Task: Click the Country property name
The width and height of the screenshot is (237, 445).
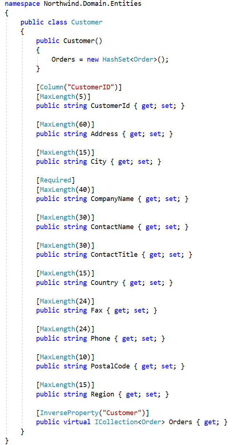Action: pos(104,283)
